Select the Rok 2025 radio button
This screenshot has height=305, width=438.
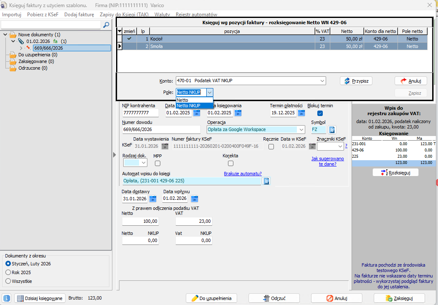coord(8,272)
